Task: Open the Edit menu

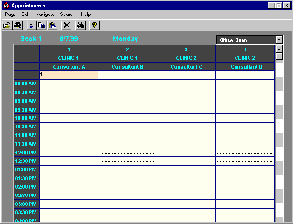Action: point(26,14)
